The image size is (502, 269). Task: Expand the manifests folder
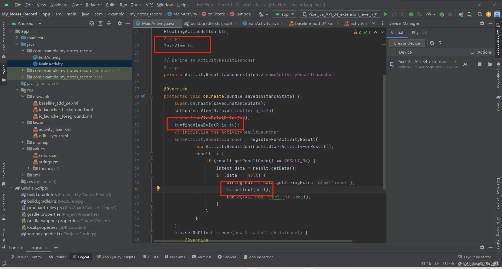pyautogui.click(x=17, y=38)
